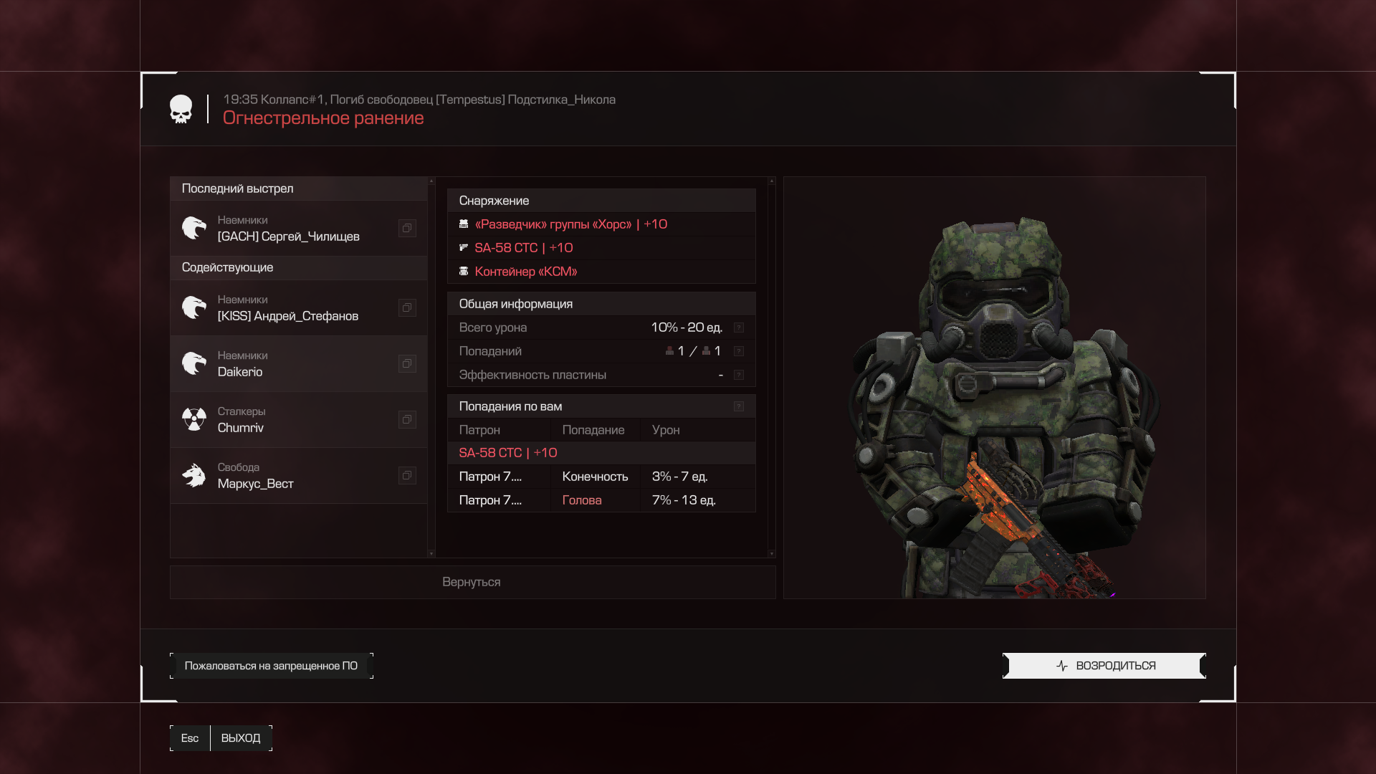Copy the name [KISS] Андрей_Стефанов
Image resolution: width=1376 pixels, height=774 pixels.
[407, 307]
